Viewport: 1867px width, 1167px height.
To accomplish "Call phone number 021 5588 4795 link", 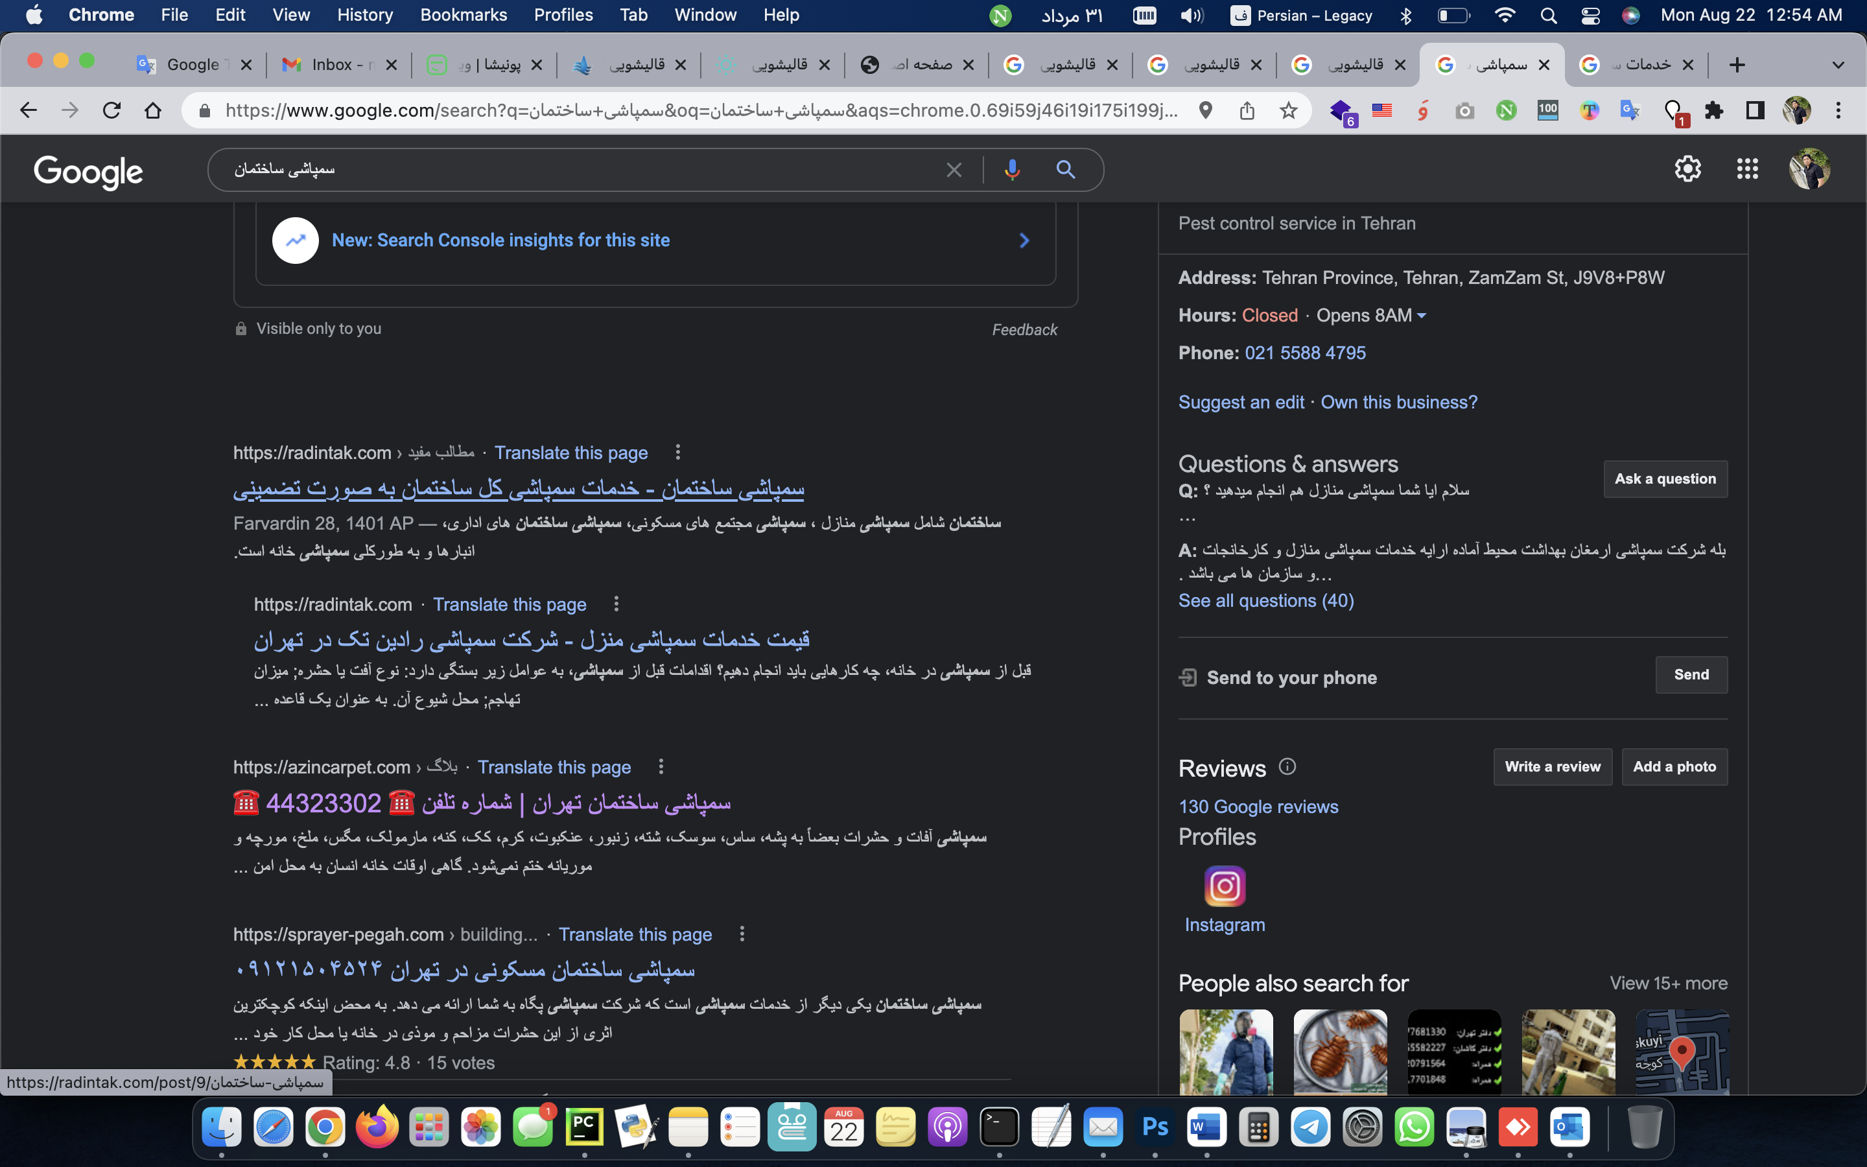I will (x=1304, y=353).
